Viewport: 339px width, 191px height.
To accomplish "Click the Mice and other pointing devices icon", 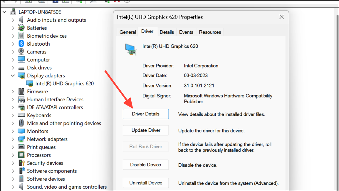I will [21, 123].
